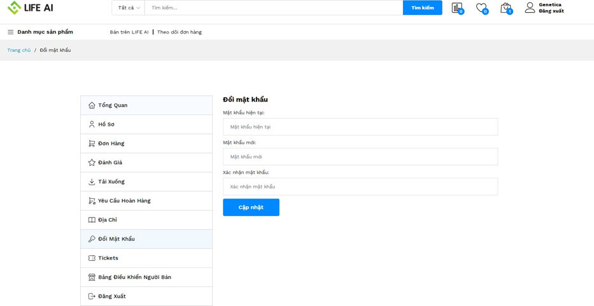Open Bảng Điều Khiển Người Bán item
Viewport: 594px width, 306px height.
point(134,277)
